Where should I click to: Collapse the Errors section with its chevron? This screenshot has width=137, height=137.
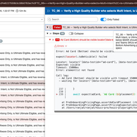(x=66, y=46)
